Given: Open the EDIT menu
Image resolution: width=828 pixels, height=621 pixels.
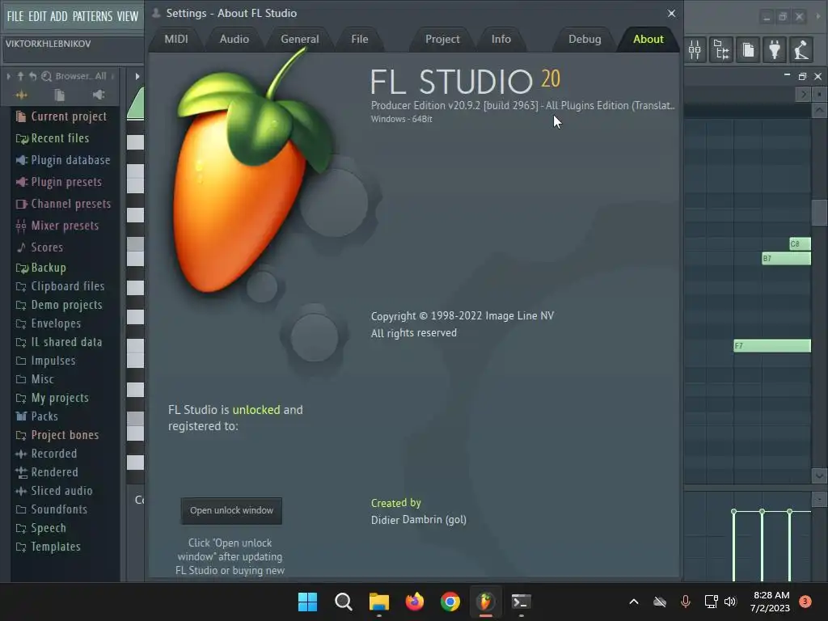Looking at the screenshot, I should 37,16.
